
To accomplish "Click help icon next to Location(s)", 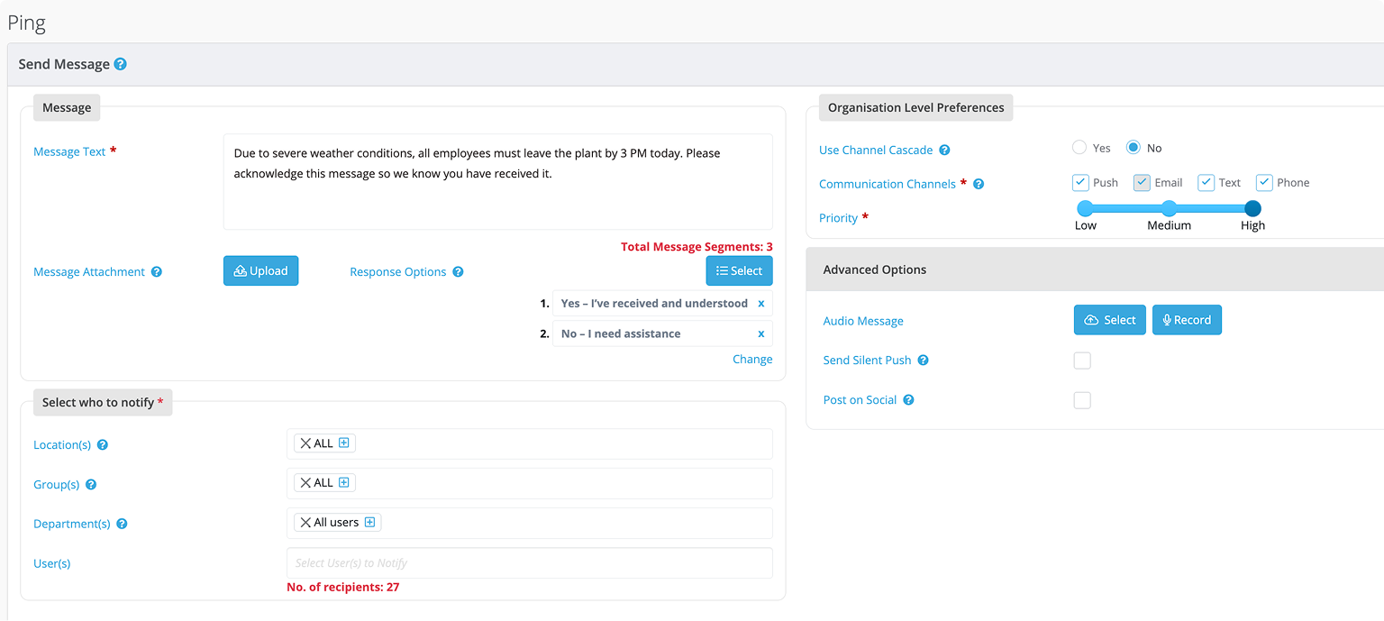I will click(x=103, y=444).
